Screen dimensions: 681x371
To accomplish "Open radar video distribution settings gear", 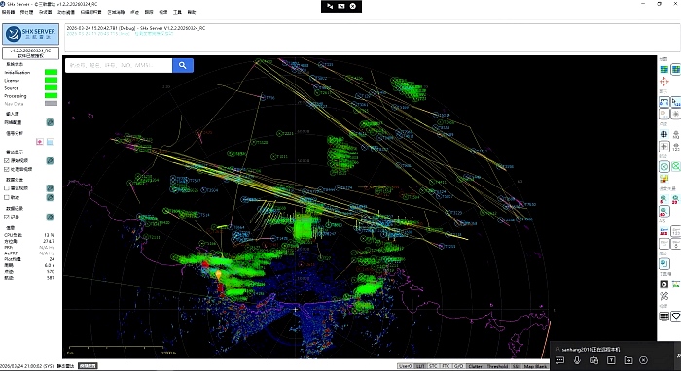I will click(50, 188).
